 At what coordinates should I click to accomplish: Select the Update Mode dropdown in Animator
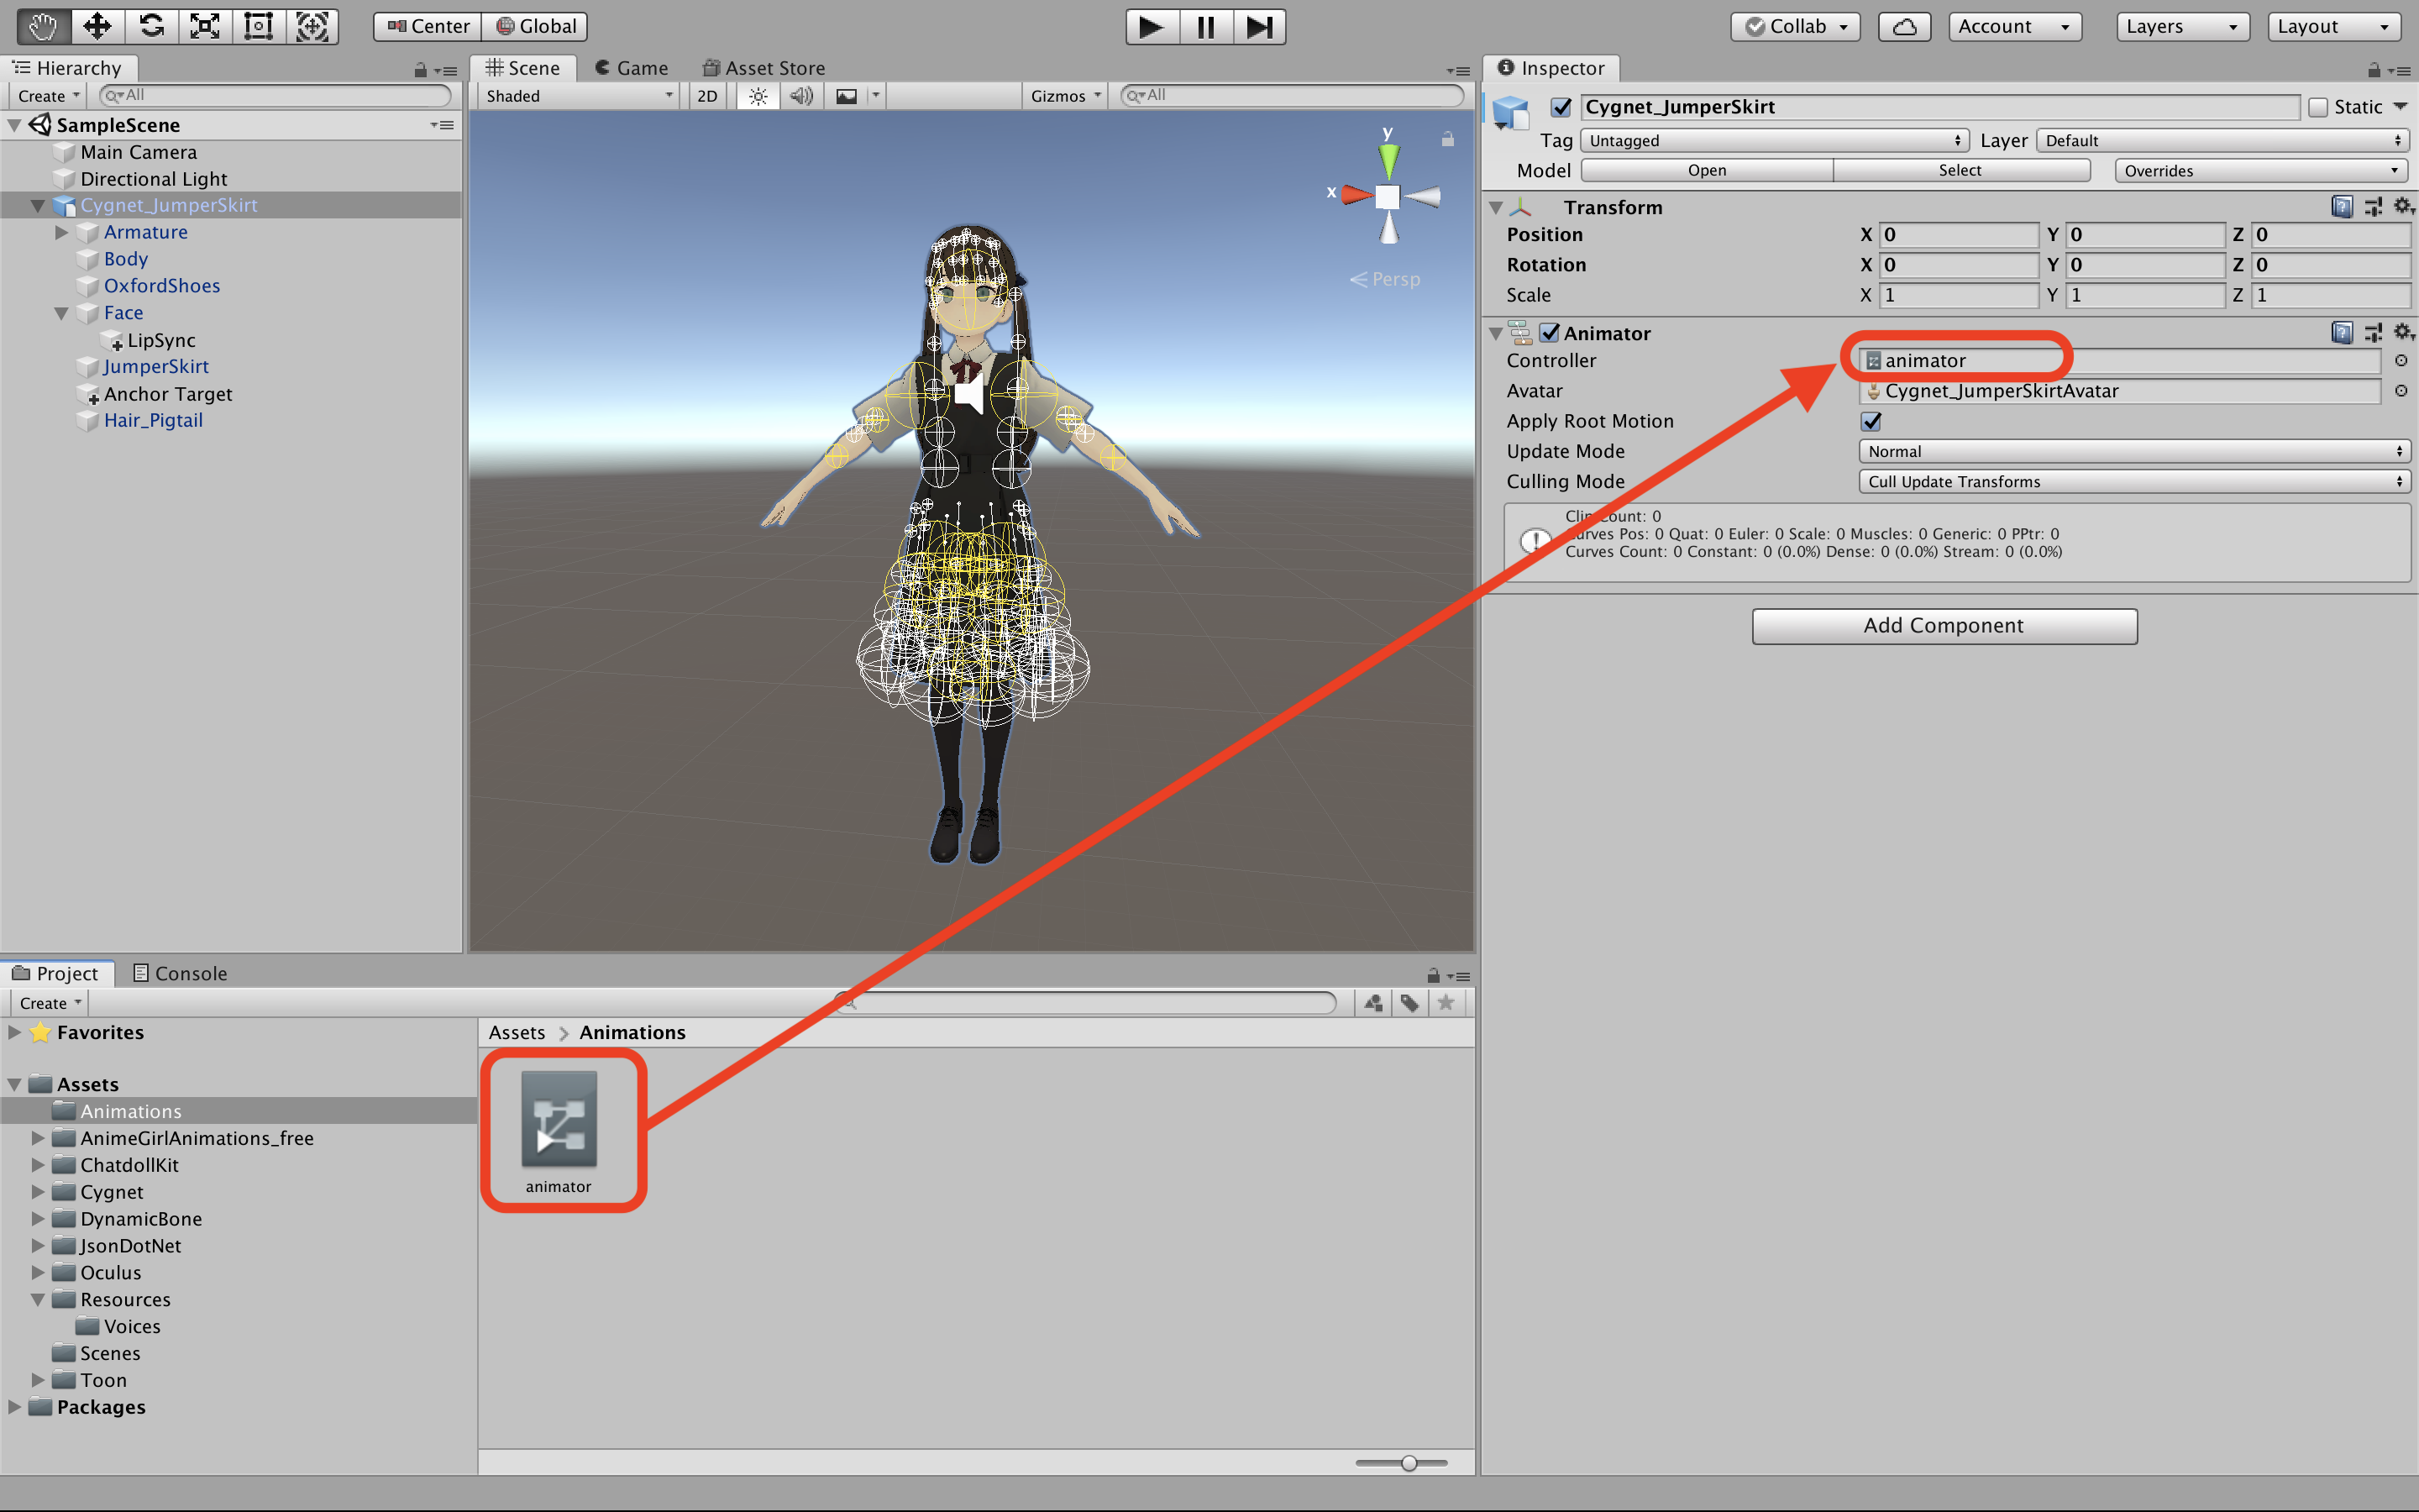[x=2133, y=451]
